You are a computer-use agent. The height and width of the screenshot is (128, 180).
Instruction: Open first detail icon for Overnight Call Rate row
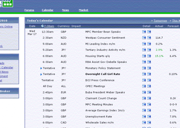(144, 74)
